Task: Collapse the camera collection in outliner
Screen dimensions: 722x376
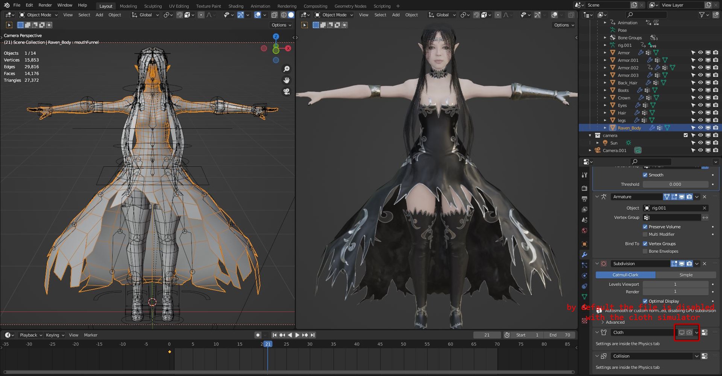Action: (590, 135)
